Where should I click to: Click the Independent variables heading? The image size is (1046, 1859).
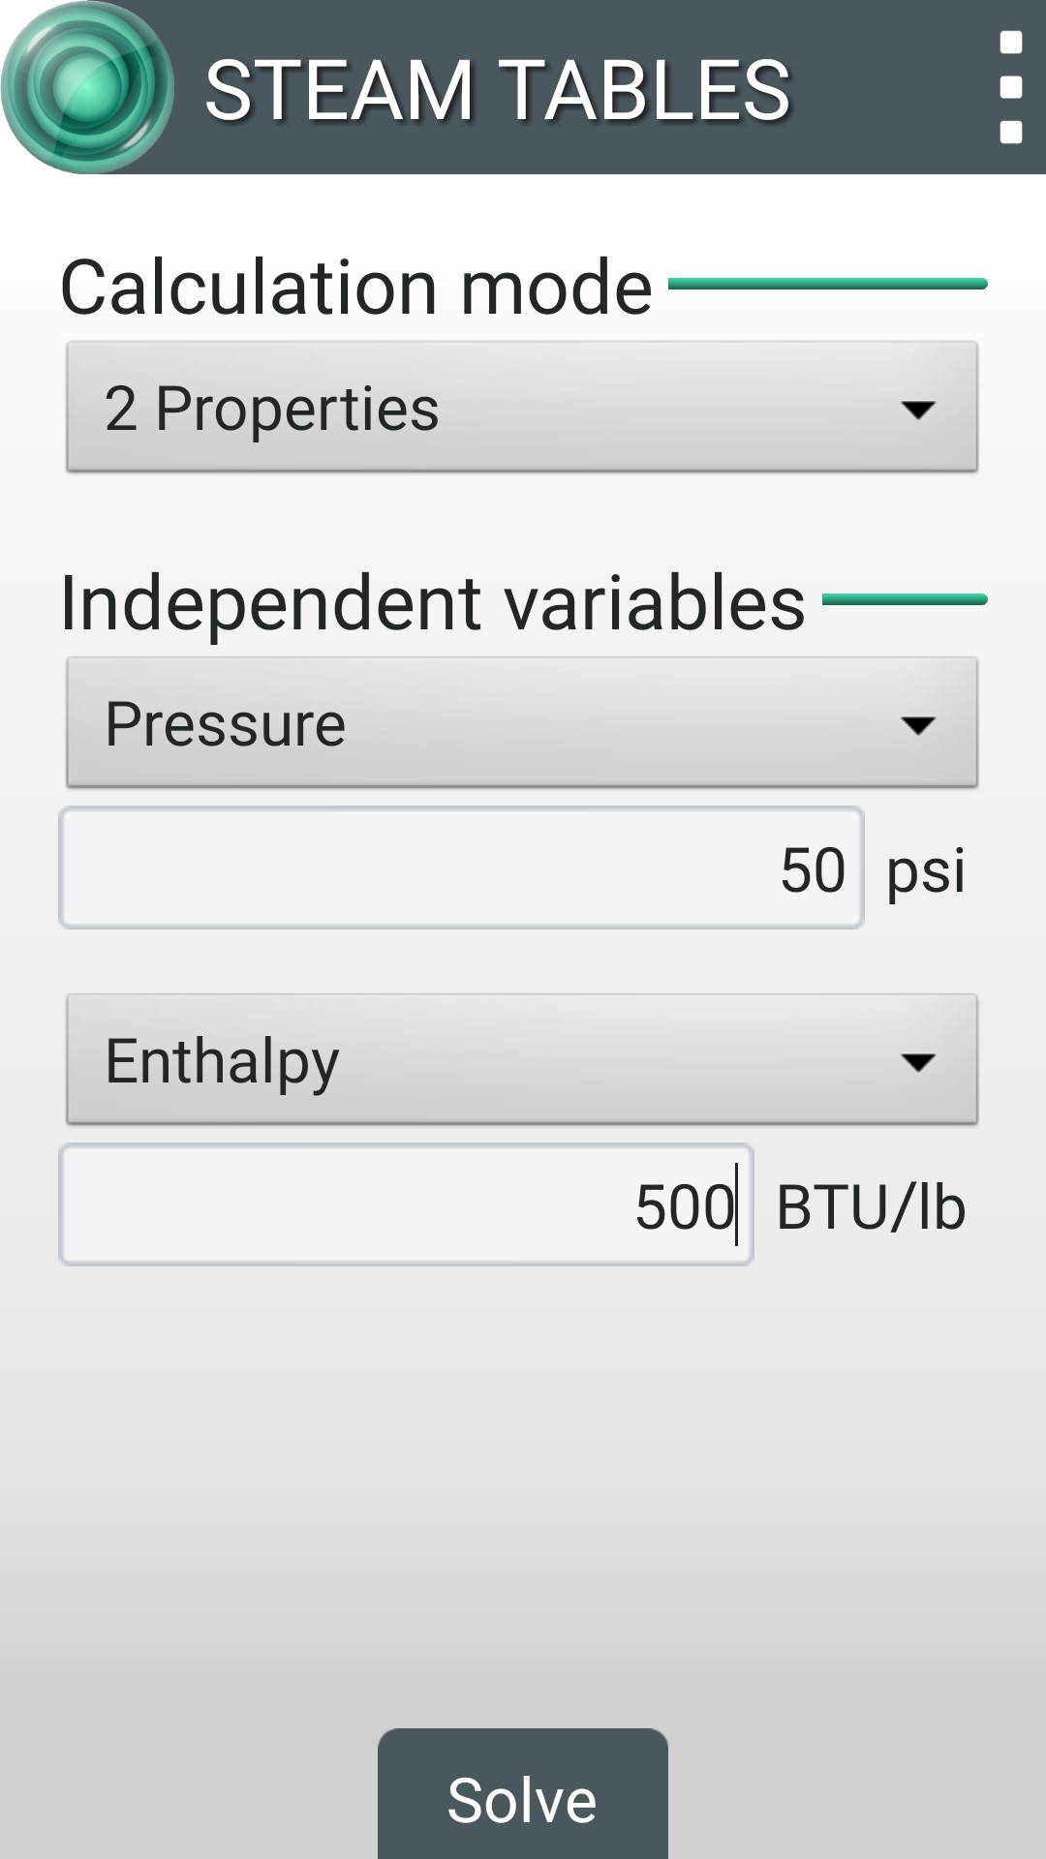tap(432, 603)
